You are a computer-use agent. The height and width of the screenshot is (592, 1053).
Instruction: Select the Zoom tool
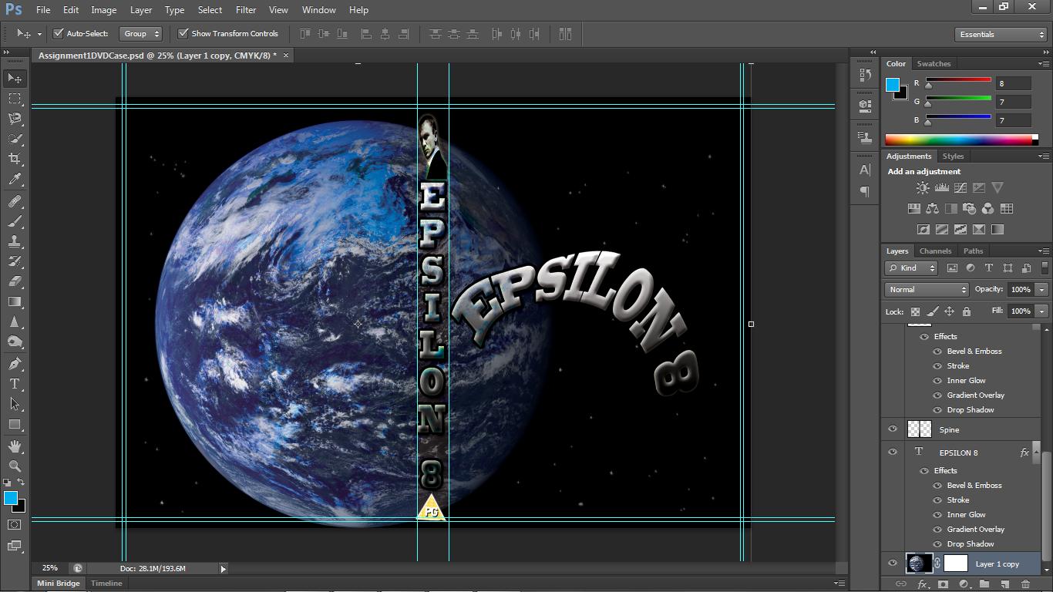pyautogui.click(x=14, y=466)
